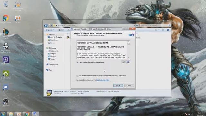Open the Recycle Bin on the desktop

tap(6, 5)
